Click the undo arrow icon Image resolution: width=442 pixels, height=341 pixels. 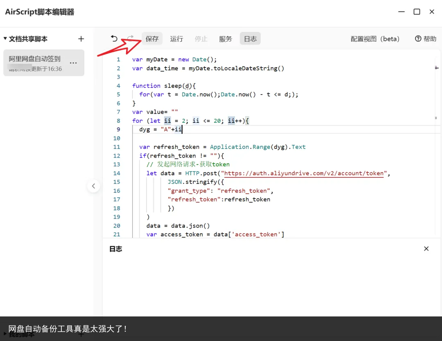point(114,38)
